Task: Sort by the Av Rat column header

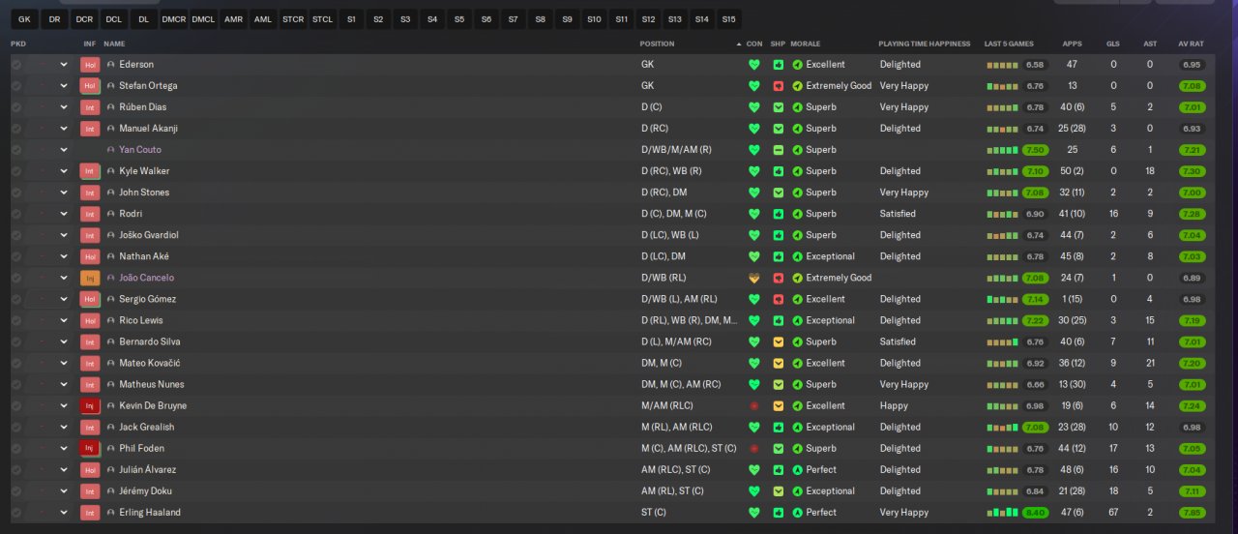Action: (x=1191, y=44)
